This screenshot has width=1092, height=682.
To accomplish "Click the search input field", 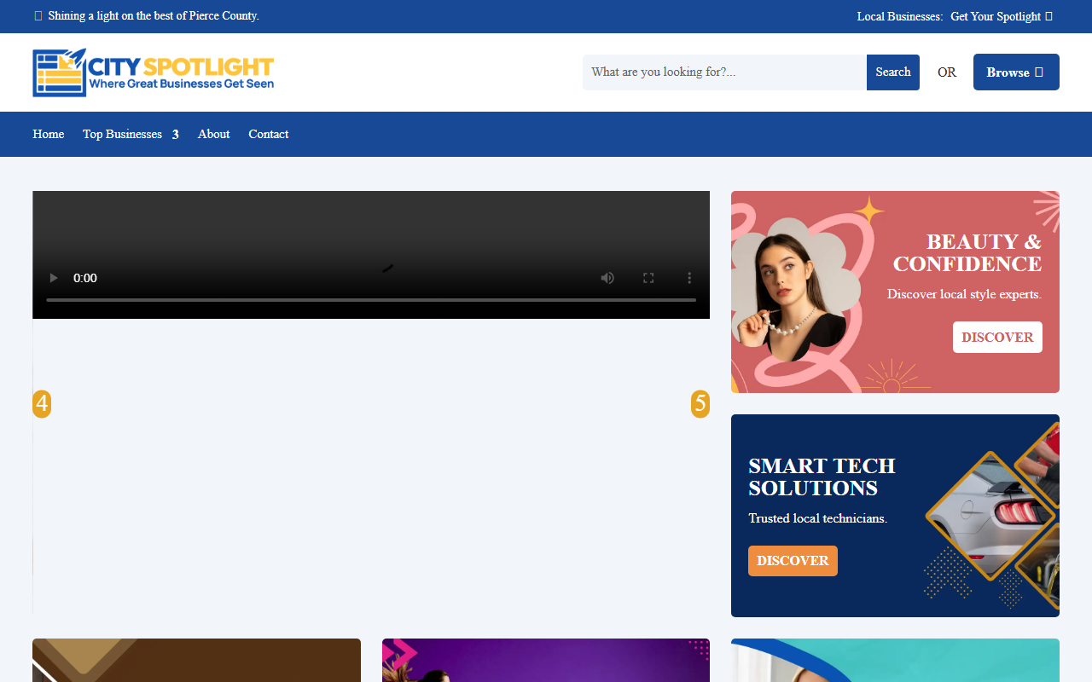I will point(724,72).
